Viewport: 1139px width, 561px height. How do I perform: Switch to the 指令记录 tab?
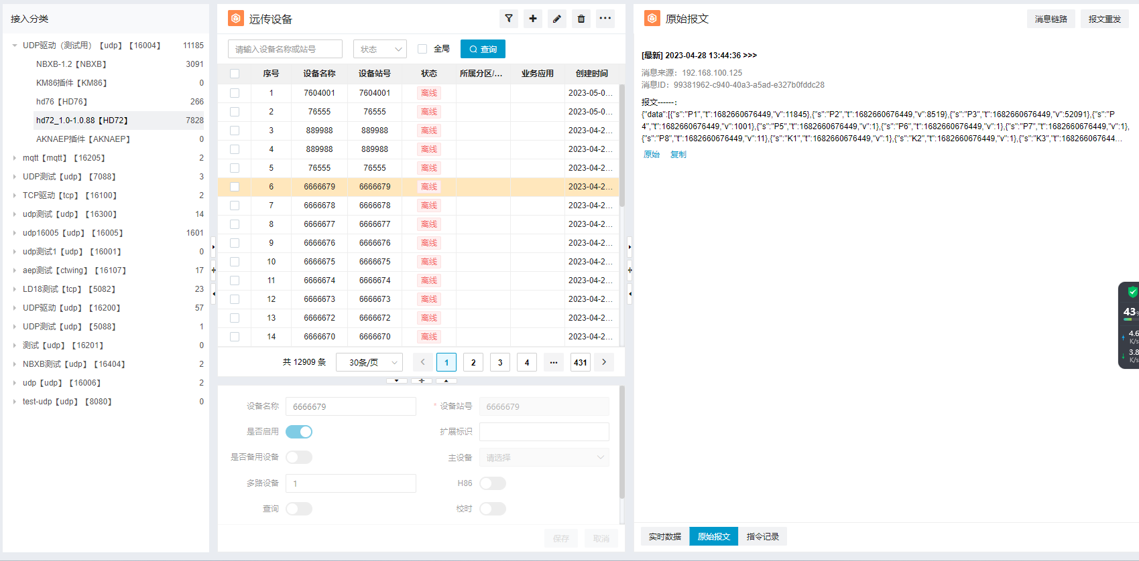click(763, 536)
